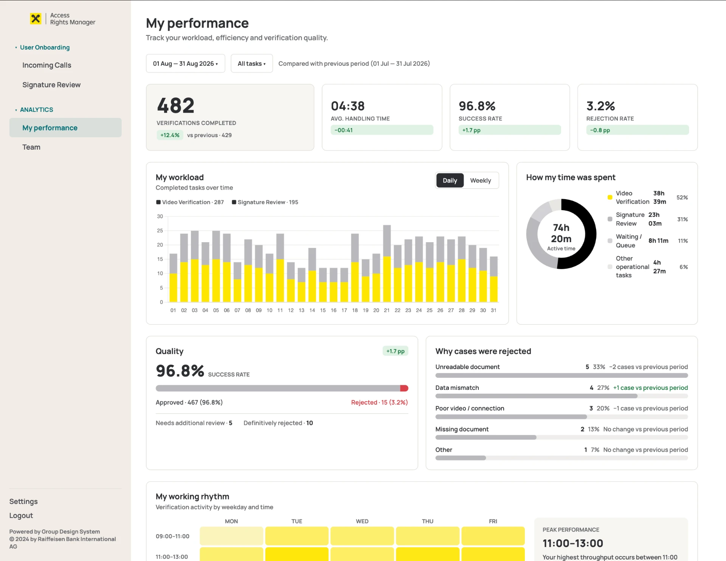Open the All tasks filter dropdown

[x=251, y=63]
